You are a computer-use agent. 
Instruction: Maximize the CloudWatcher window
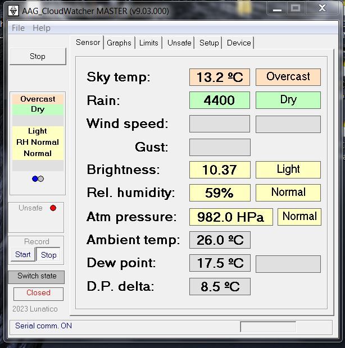tap(296, 9)
